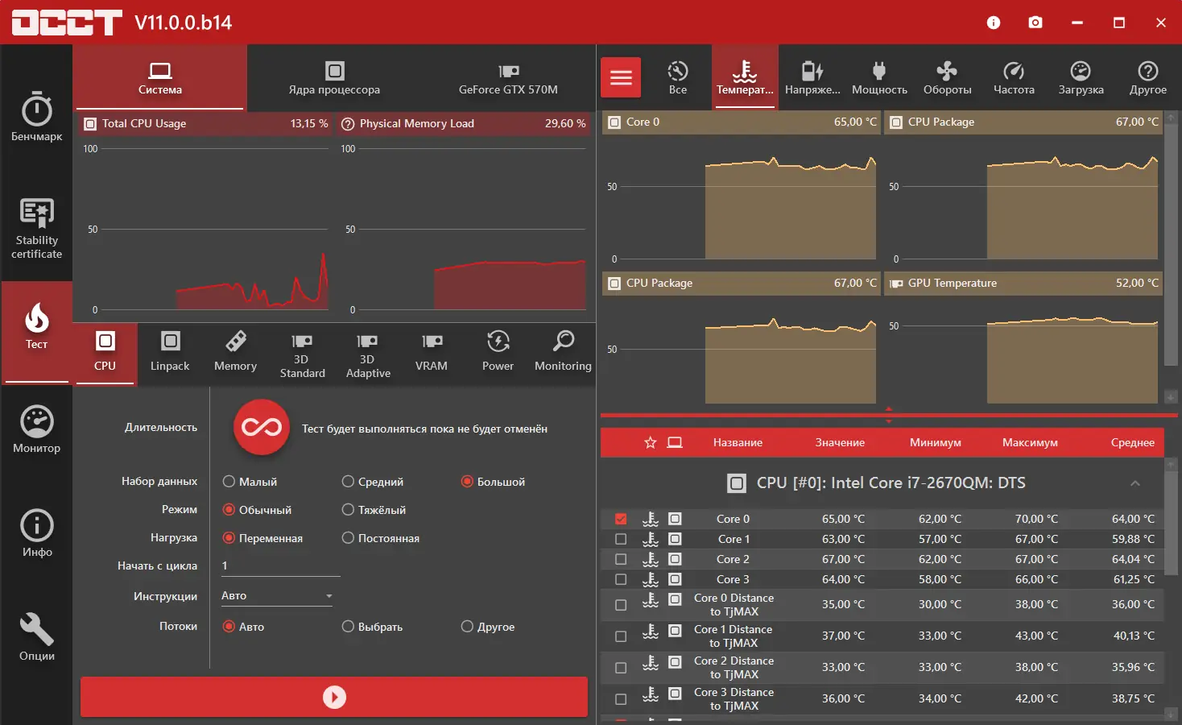Check the Core 1 Distance to TjMAX checkbox
The image size is (1182, 725).
(x=621, y=636)
